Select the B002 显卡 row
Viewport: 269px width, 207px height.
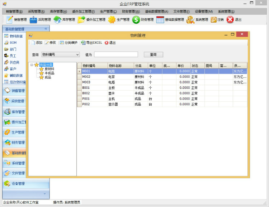point(162,93)
